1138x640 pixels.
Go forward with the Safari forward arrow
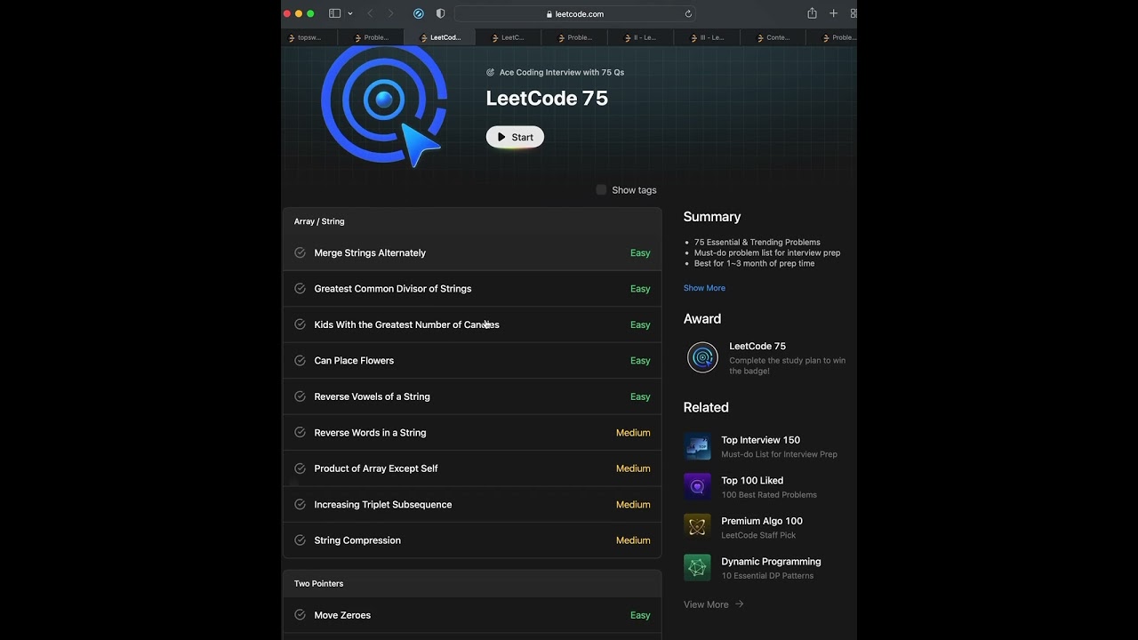tap(390, 13)
